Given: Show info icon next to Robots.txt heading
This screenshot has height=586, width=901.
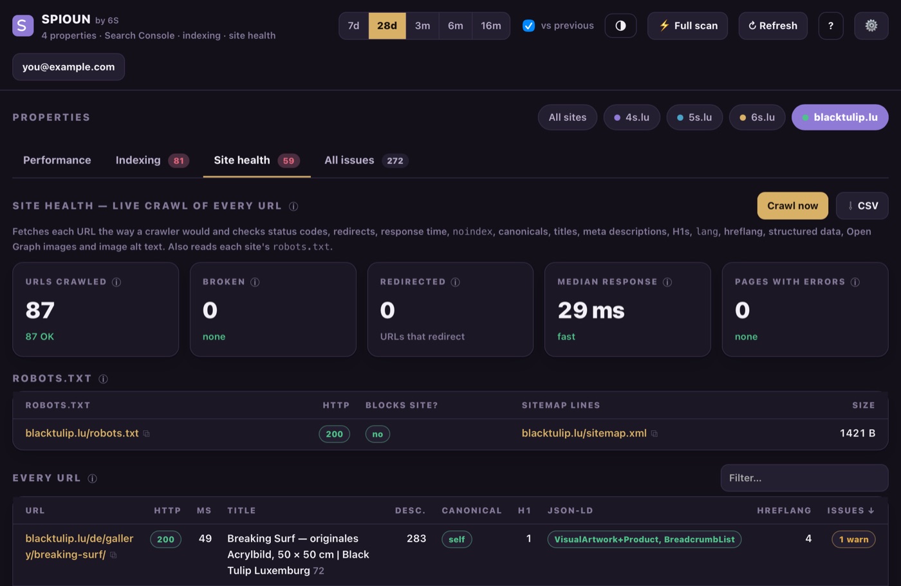Looking at the screenshot, I should point(103,379).
